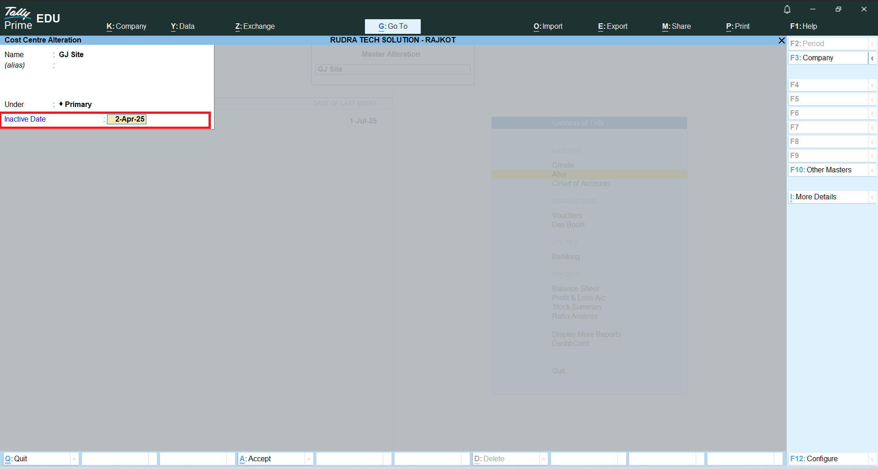The width and height of the screenshot is (878, 469).
Task: Click the up arrow beside Accept
Action: (309, 459)
